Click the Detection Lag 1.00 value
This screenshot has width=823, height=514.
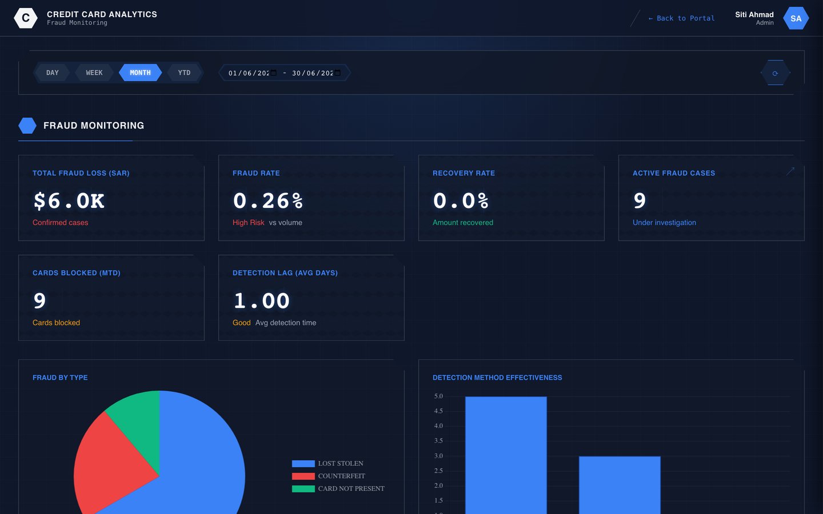coord(262,301)
